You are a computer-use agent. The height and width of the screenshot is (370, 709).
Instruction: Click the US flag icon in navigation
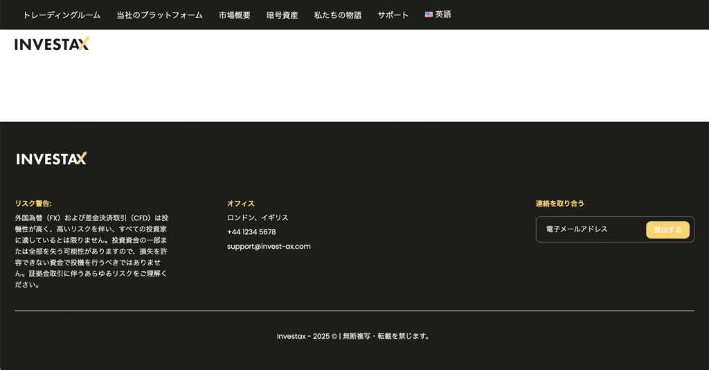click(429, 15)
